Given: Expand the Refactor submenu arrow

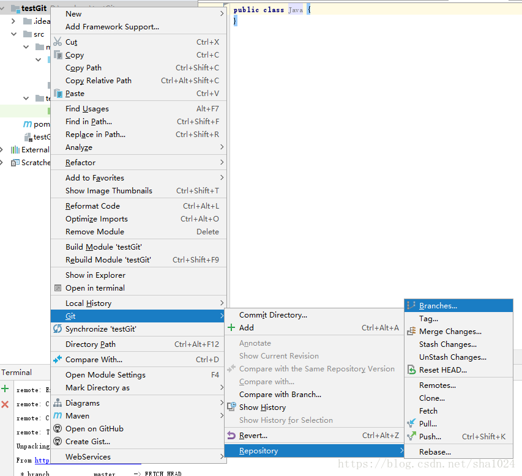Looking at the screenshot, I should [222, 162].
